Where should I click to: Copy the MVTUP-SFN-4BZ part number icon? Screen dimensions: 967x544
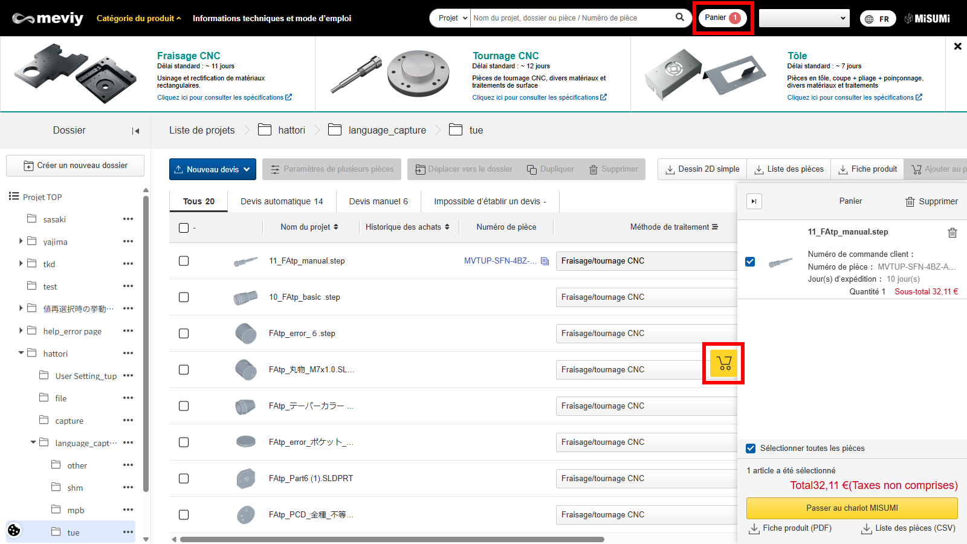click(x=545, y=261)
